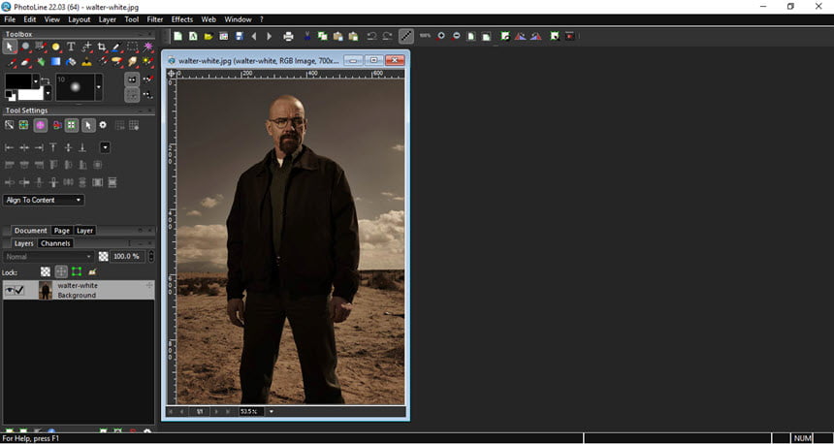Click the 100% zoom toolbar icon
This screenshot has height=444, width=834.
coord(425,36)
